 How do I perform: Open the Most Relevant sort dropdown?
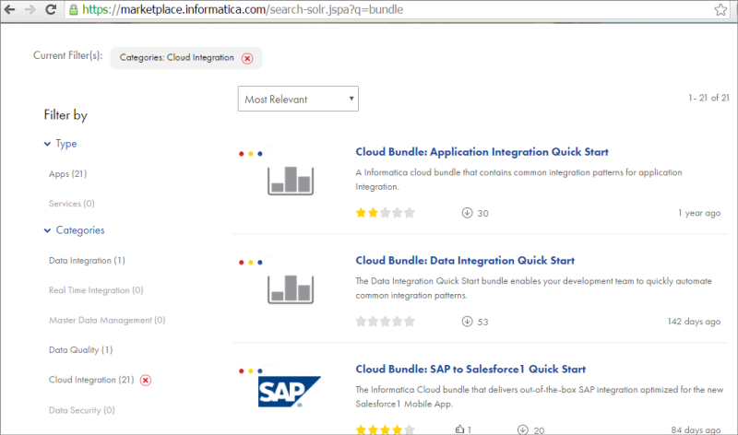click(298, 99)
